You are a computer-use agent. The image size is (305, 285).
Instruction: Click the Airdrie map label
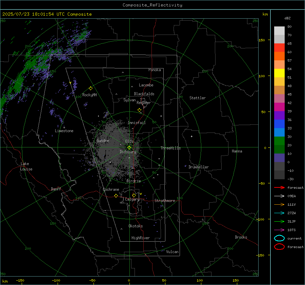(134, 181)
